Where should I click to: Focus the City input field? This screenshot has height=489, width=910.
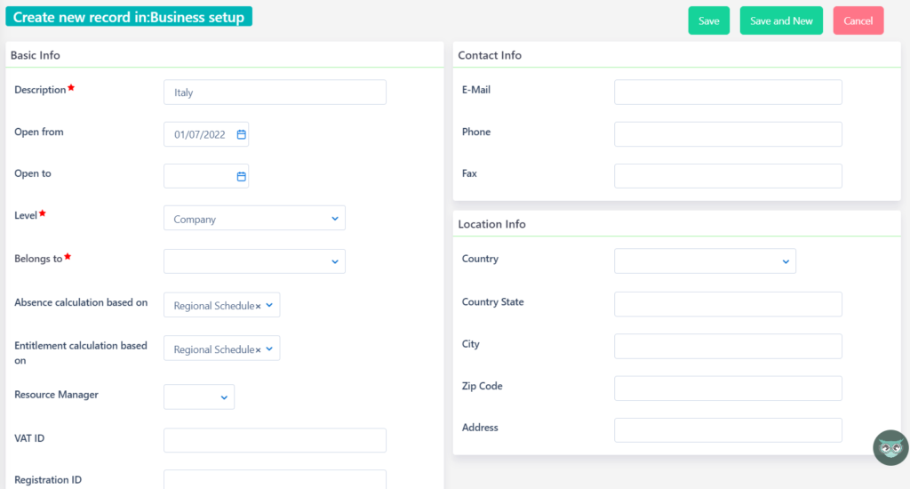click(x=729, y=346)
